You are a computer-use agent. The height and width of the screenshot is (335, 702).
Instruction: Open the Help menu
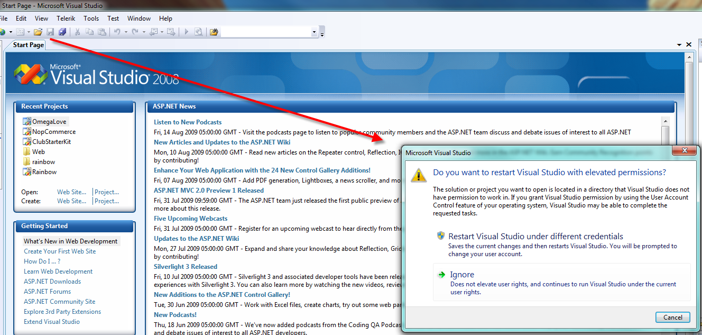(x=165, y=19)
